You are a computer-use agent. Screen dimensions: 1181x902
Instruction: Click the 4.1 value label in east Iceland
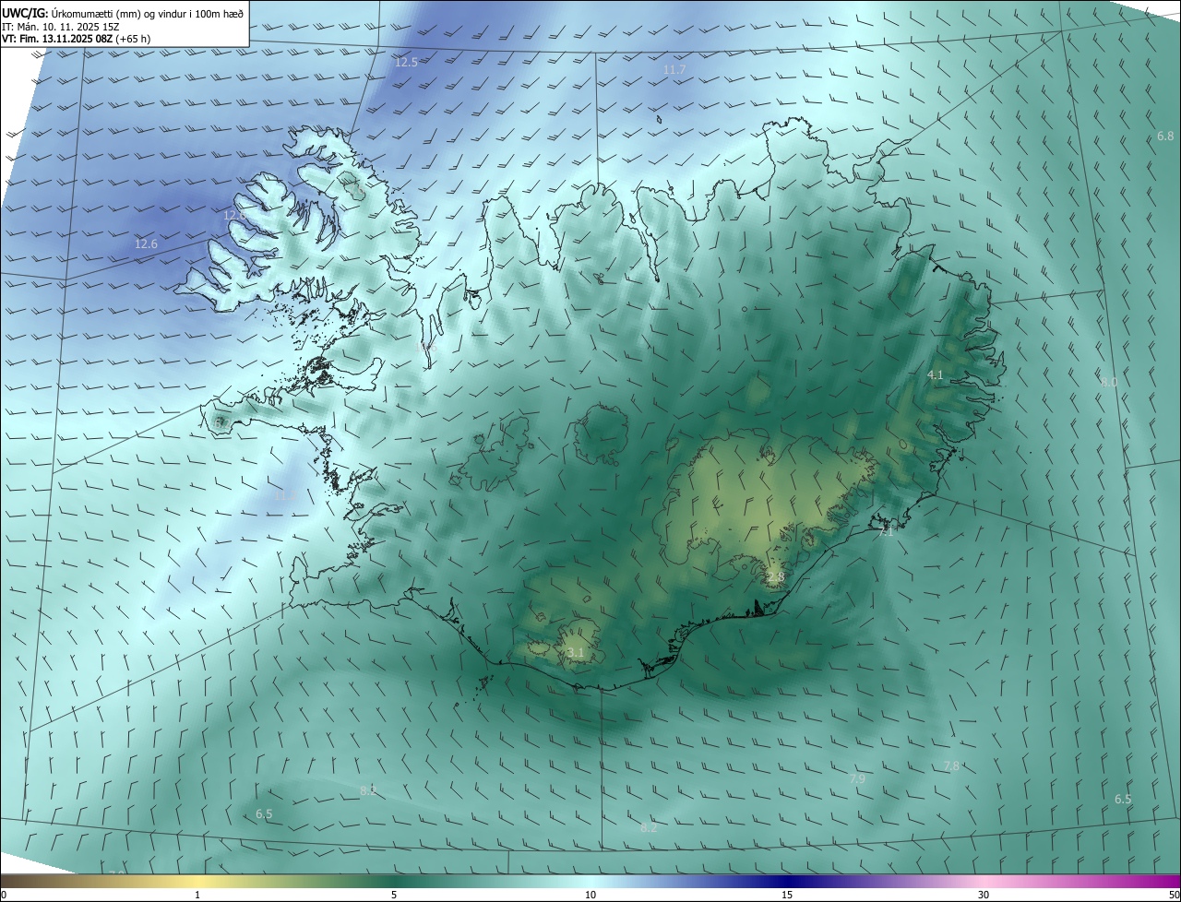[935, 375]
